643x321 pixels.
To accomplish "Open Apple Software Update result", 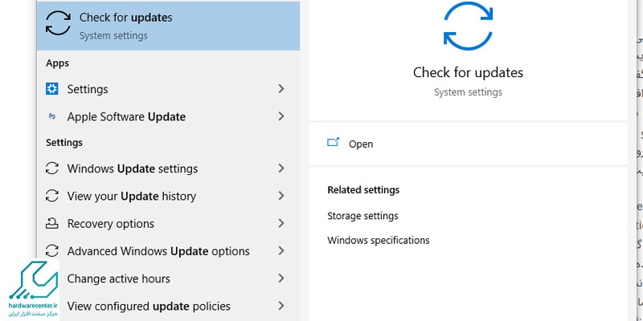I will pos(168,116).
